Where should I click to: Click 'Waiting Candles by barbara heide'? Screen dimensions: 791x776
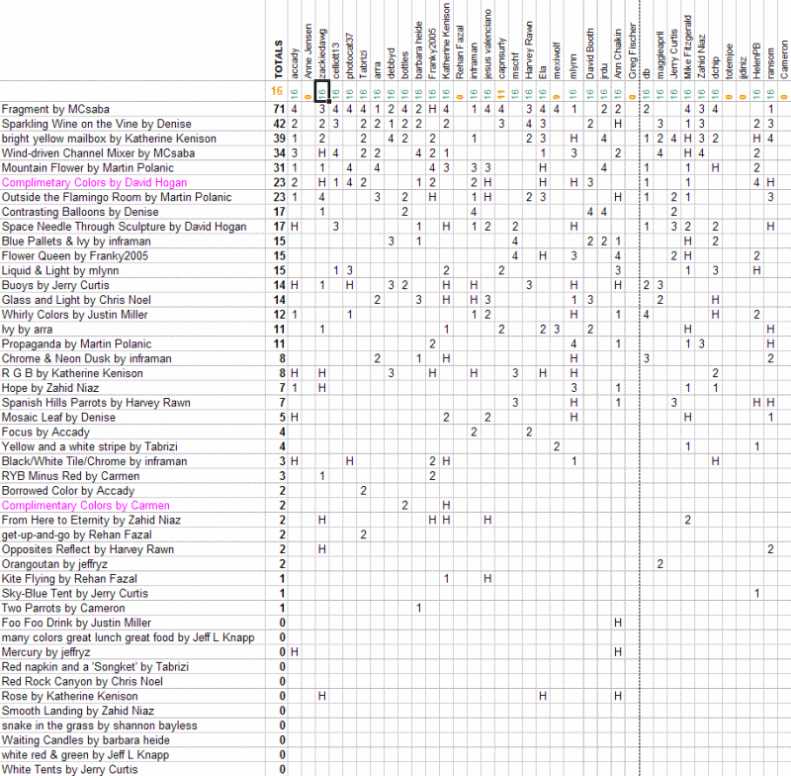pyautogui.click(x=86, y=739)
